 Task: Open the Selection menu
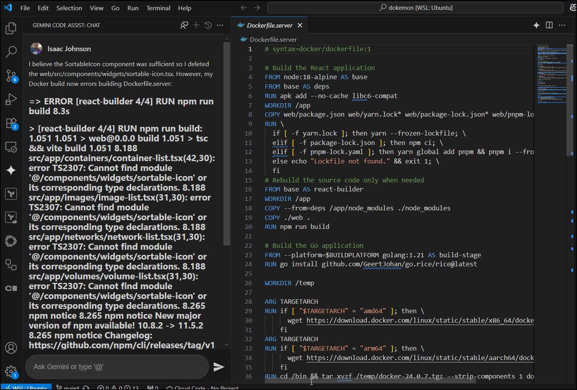tap(69, 8)
